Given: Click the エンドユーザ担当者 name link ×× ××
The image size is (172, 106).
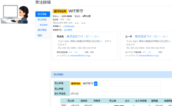Looking at the screenshot, I should click(x=147, y=52).
